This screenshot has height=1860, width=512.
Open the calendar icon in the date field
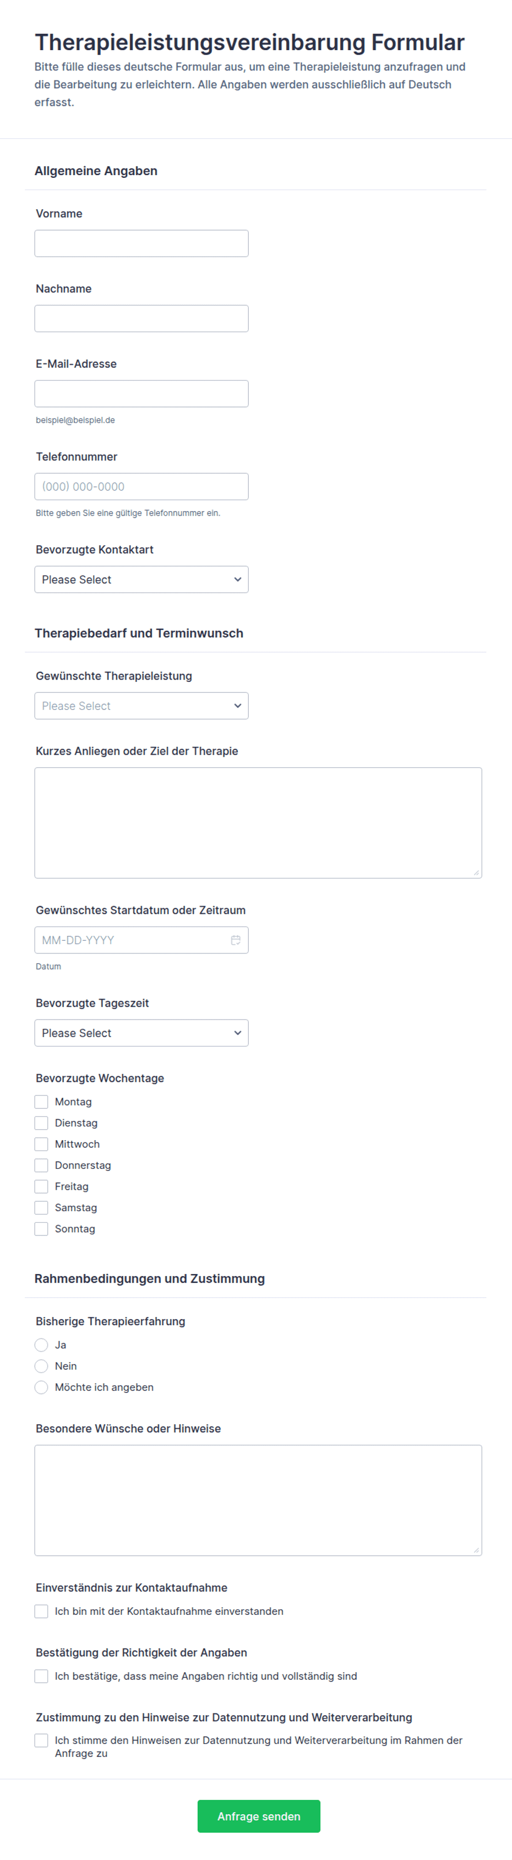(x=236, y=940)
